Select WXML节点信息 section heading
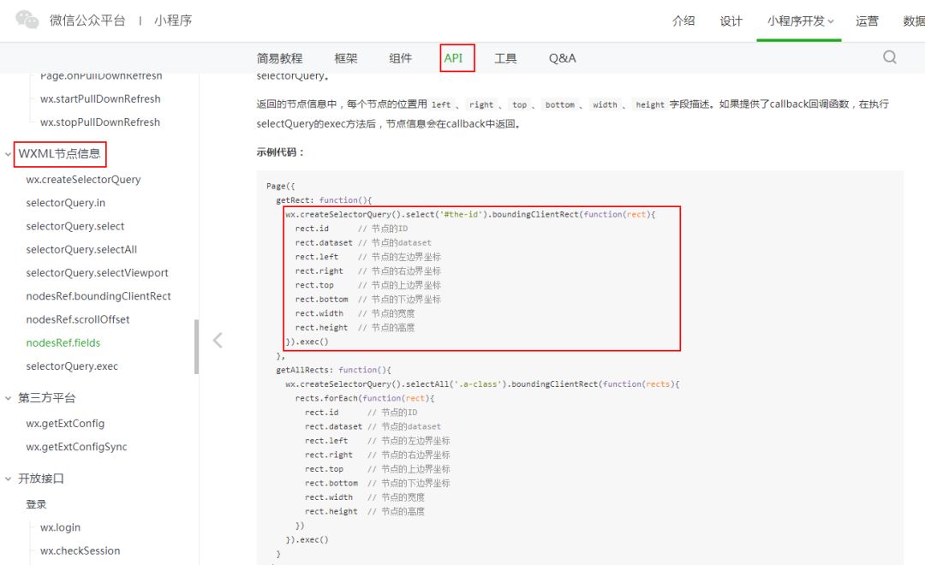The image size is (925, 565). 60,154
